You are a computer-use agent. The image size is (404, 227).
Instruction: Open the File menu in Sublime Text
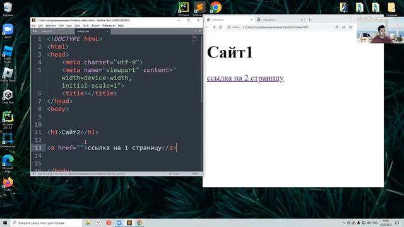(33, 26)
